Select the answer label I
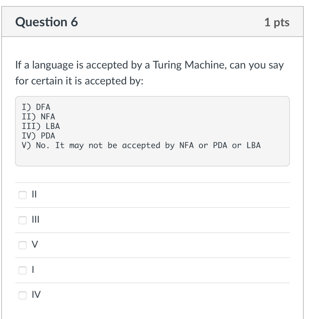 coord(33,270)
